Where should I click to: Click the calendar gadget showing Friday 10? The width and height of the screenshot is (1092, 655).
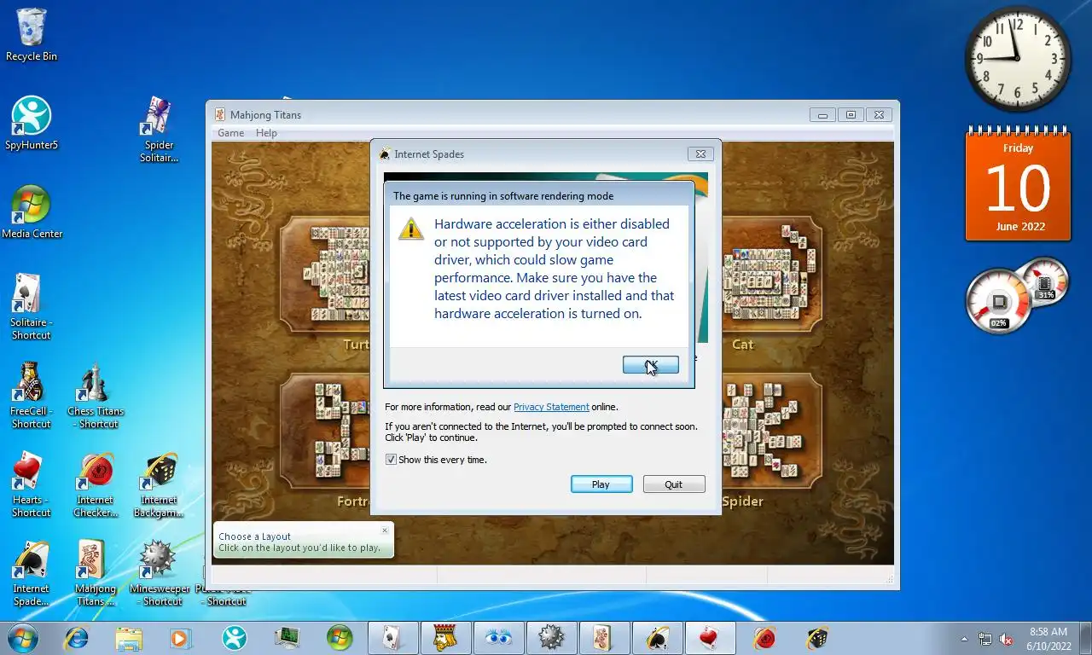point(1018,184)
